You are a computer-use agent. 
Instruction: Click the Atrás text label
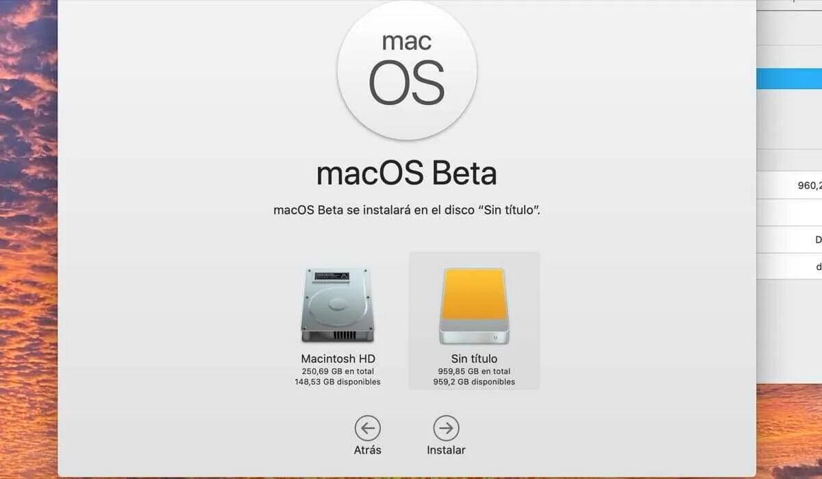[x=368, y=450]
